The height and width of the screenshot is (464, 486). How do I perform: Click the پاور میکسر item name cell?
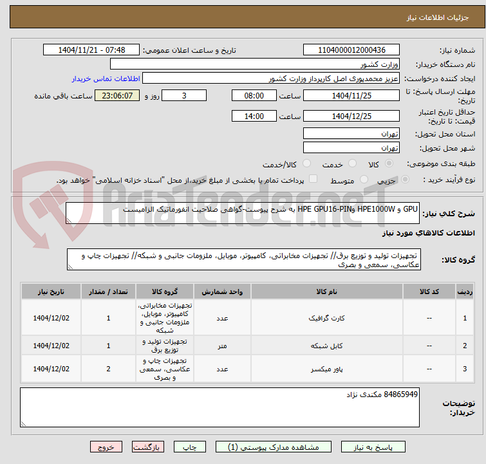pos(327,369)
